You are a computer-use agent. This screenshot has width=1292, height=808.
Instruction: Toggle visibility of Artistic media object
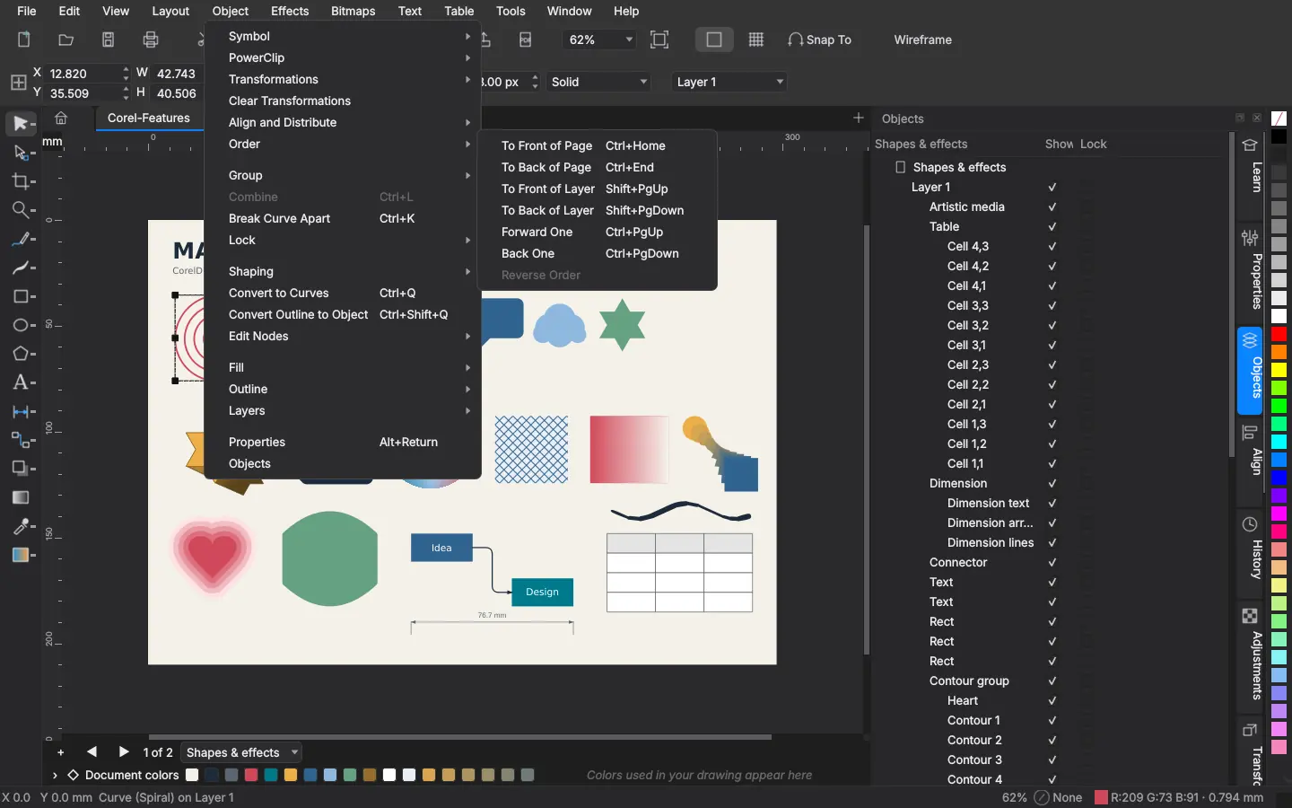tap(1052, 207)
